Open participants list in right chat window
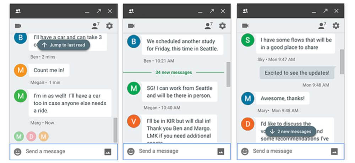Image resolution: width=355 pixels, height=163 pixels. click(322, 26)
